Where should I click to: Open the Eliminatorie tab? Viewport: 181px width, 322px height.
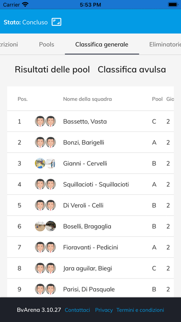pyautogui.click(x=165, y=44)
